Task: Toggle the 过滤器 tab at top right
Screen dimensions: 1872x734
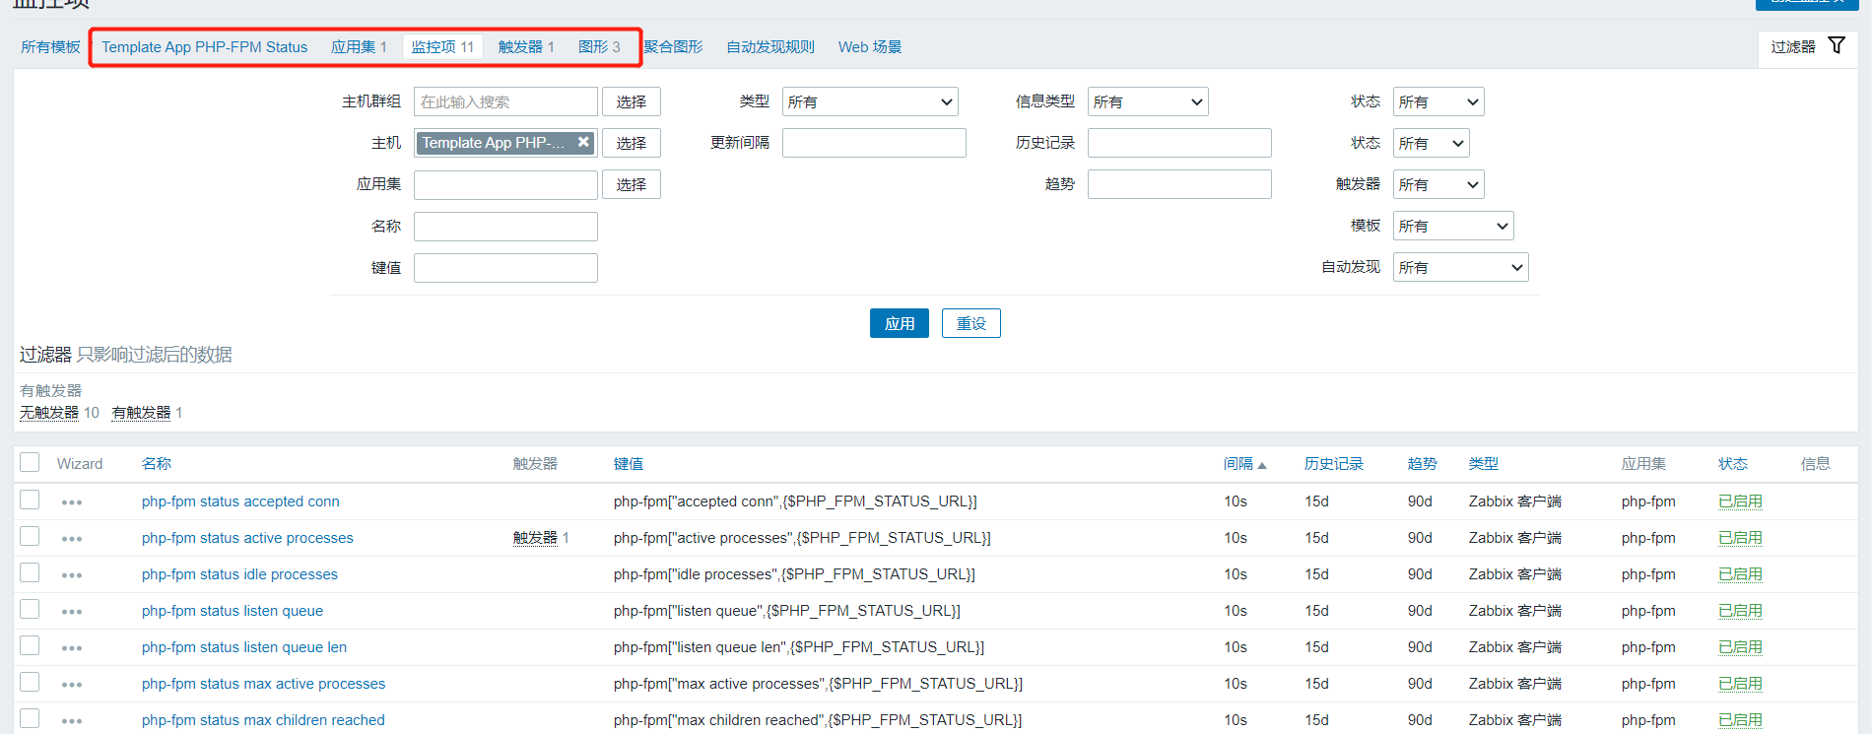Action: click(1808, 47)
